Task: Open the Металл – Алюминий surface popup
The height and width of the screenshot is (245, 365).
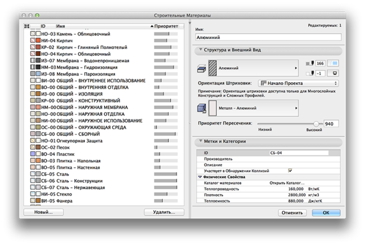Action: pos(253,109)
